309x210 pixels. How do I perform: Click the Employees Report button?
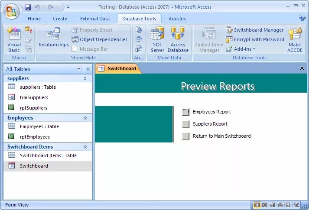pos(185,112)
